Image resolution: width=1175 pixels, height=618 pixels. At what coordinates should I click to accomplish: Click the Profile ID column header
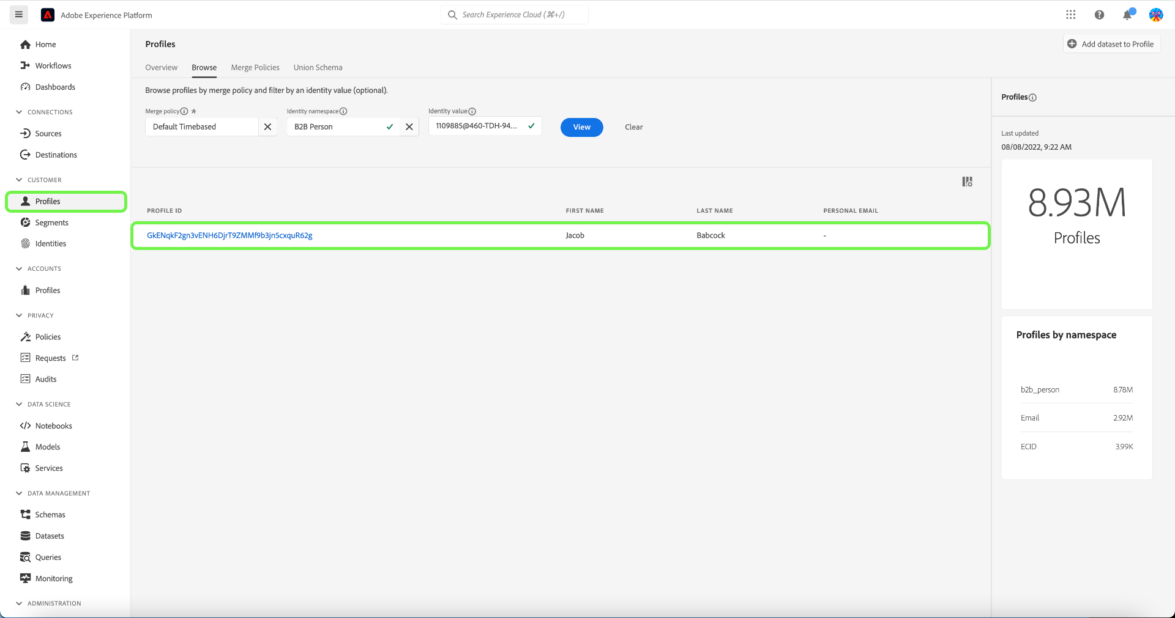(164, 211)
